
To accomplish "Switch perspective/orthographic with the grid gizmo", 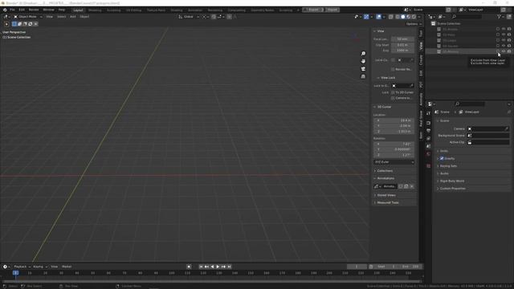I will [363, 76].
